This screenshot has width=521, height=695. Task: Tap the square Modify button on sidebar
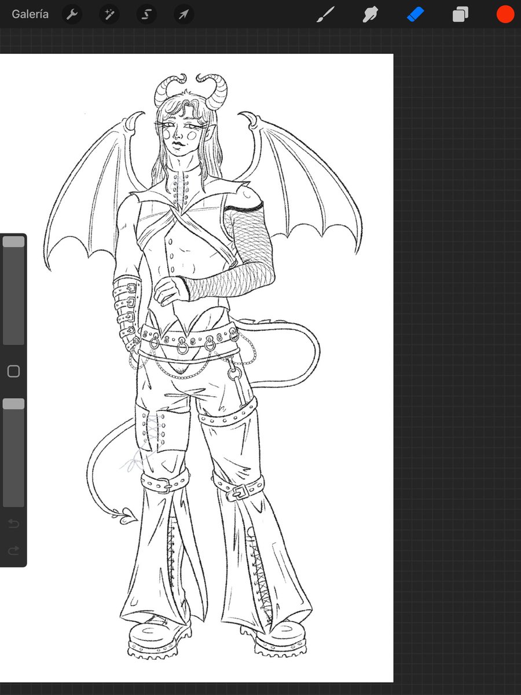(x=13, y=371)
